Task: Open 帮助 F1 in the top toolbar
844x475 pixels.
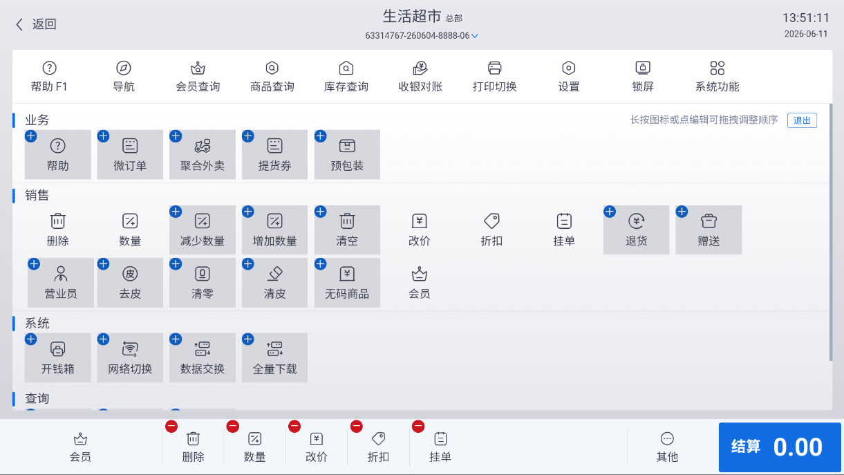Action: click(49, 77)
